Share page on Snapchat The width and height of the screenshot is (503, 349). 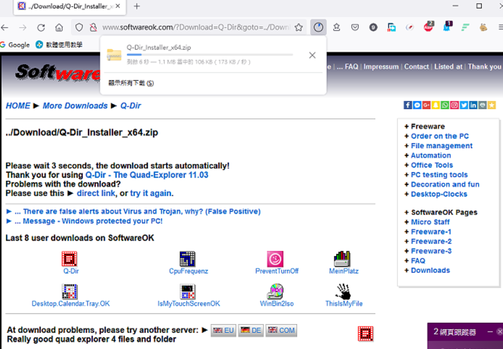tap(435, 105)
